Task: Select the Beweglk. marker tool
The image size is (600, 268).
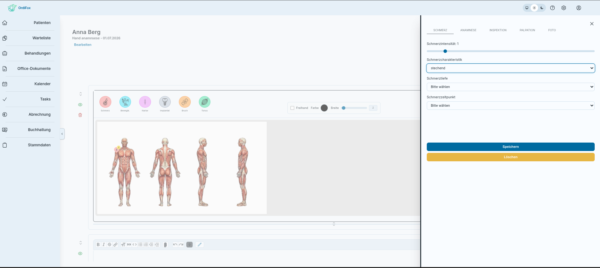Action: point(125,102)
